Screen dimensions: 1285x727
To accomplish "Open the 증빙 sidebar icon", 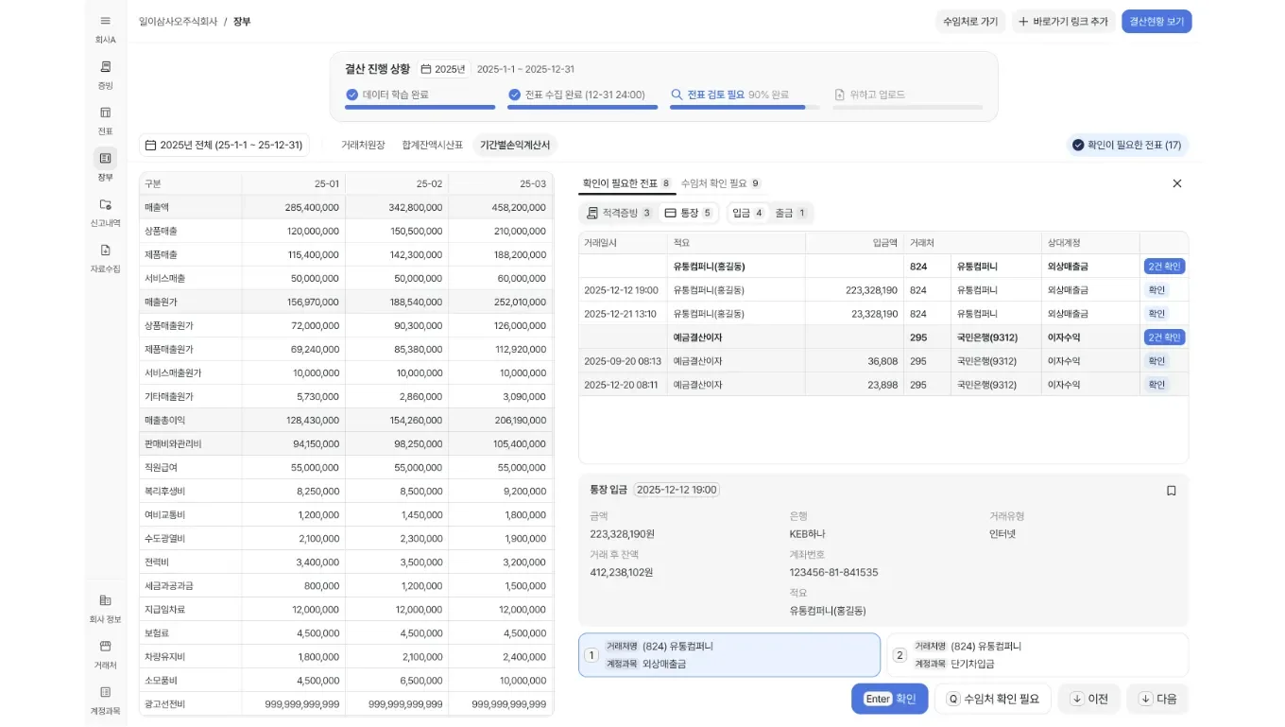I will tap(105, 67).
